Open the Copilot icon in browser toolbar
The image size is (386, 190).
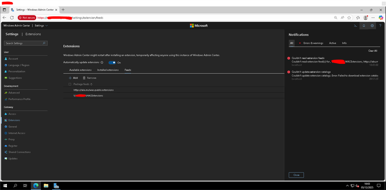click(x=381, y=18)
